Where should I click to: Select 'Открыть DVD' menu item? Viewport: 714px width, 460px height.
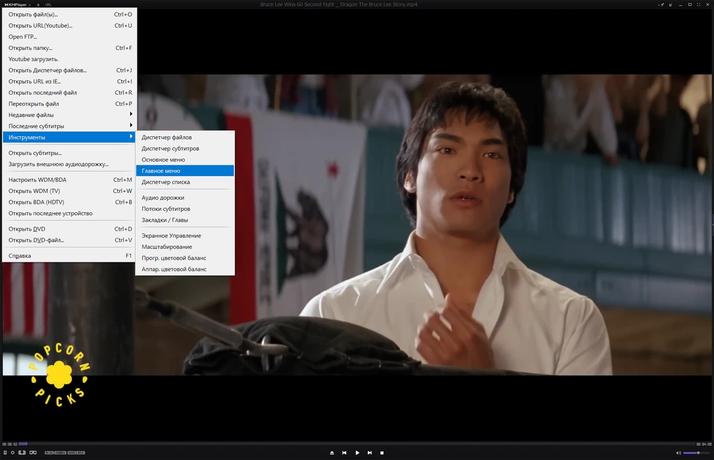pos(69,229)
